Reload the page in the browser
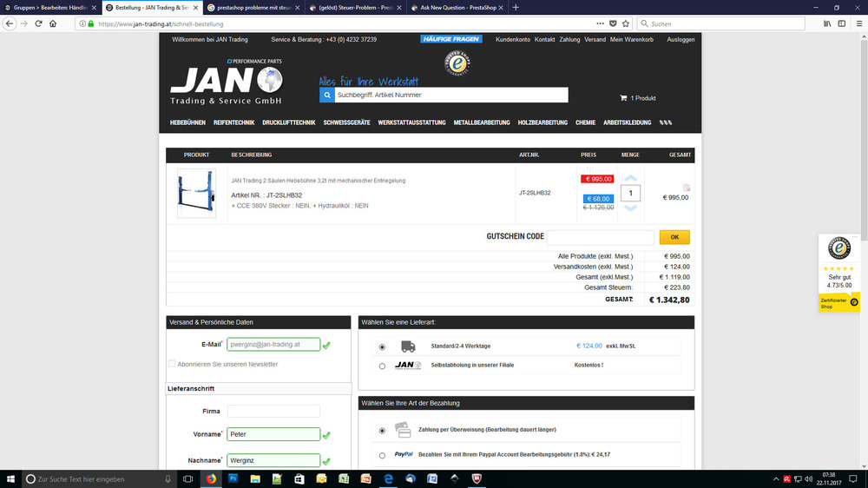 pos(38,23)
